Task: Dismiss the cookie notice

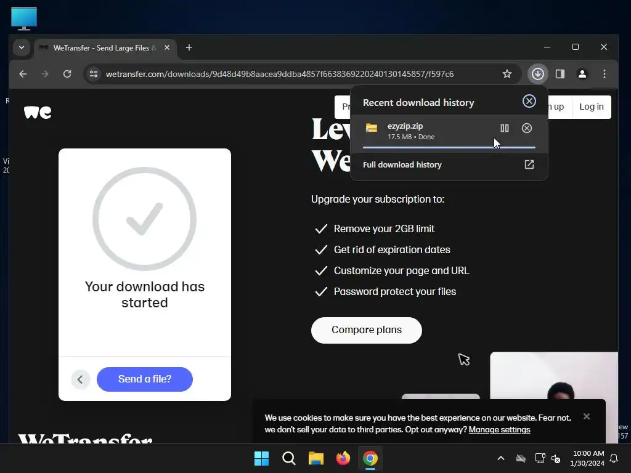Action: pyautogui.click(x=587, y=417)
